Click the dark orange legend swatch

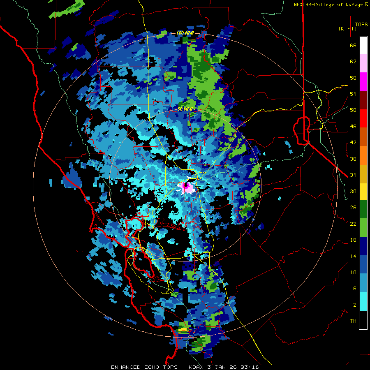363,136
